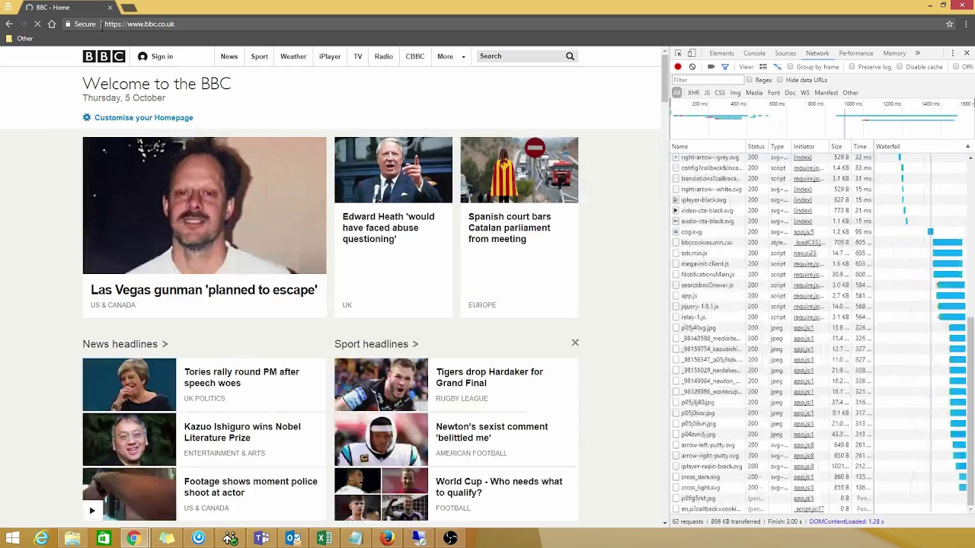Open Excel from the taskbar
Screen dimensions: 975x548
click(x=324, y=539)
